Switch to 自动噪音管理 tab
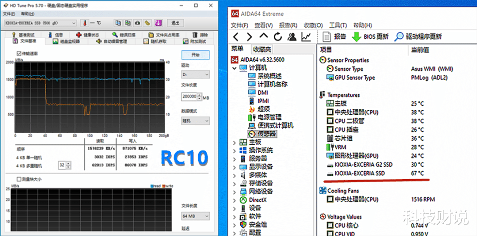Image resolution: width=477 pixels, height=236 pixels. (111, 41)
